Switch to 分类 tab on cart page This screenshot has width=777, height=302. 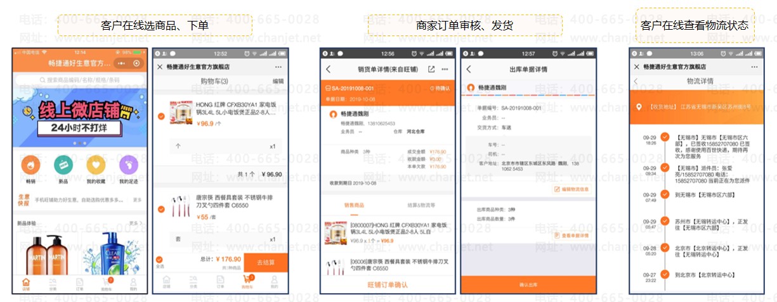(193, 282)
